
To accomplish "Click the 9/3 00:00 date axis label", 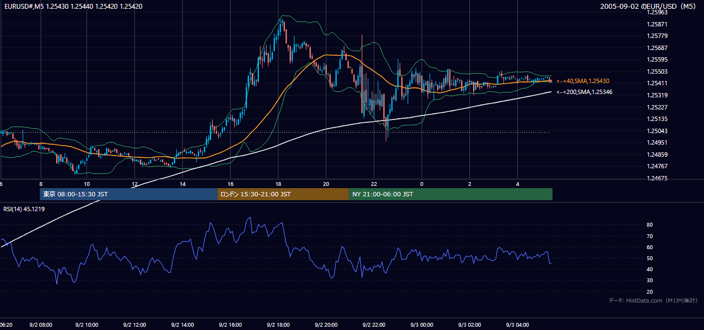I will (422, 325).
